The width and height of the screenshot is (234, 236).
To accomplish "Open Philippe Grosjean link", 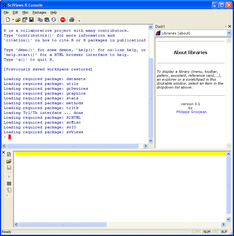I will (191, 112).
